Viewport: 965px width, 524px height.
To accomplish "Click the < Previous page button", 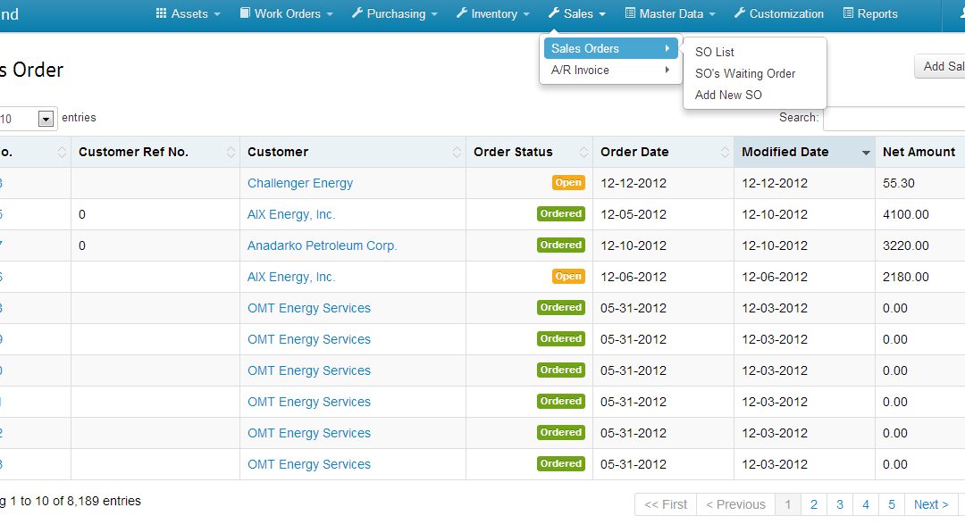I will pos(735,504).
